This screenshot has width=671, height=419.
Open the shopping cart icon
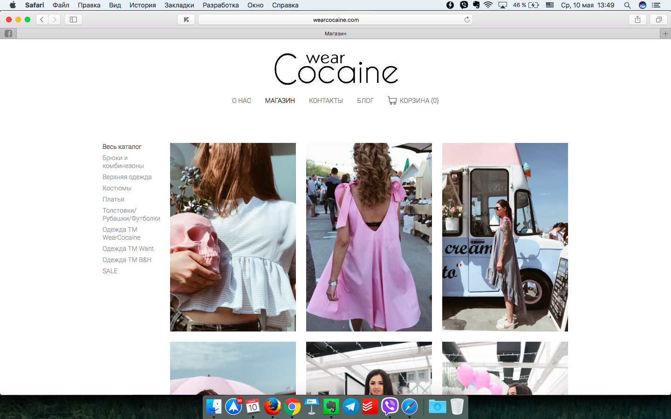click(x=392, y=101)
